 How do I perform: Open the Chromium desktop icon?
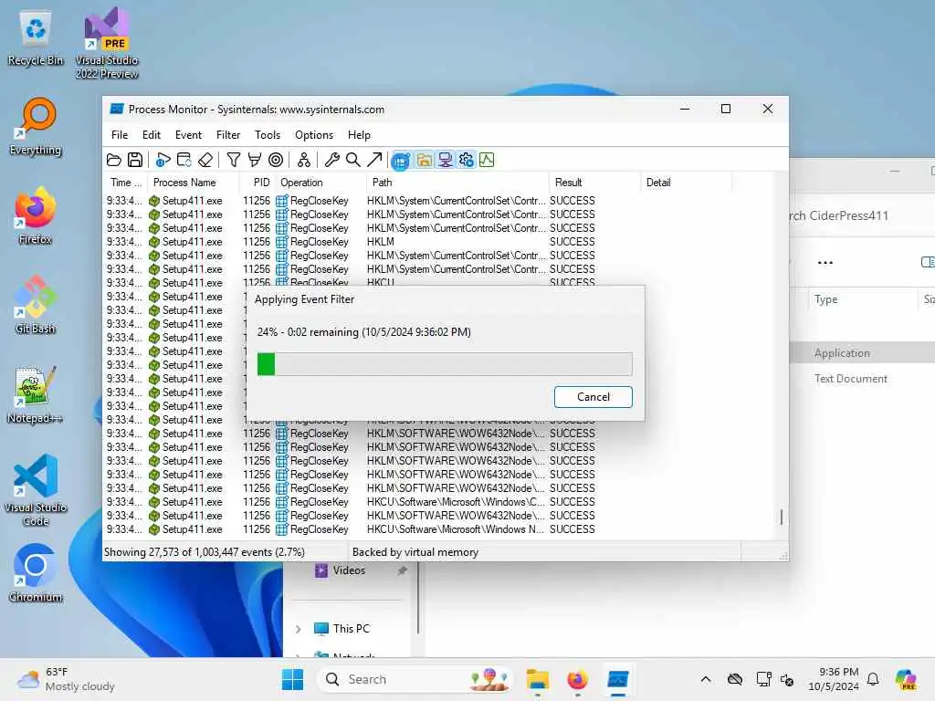point(36,573)
